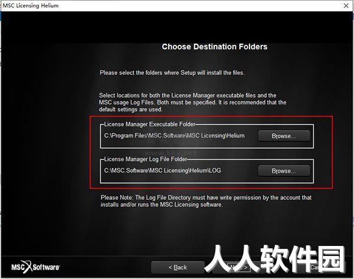The image size is (354, 279).
Task: Click the 'Please select the folders' instruction line
Action: pos(172,73)
